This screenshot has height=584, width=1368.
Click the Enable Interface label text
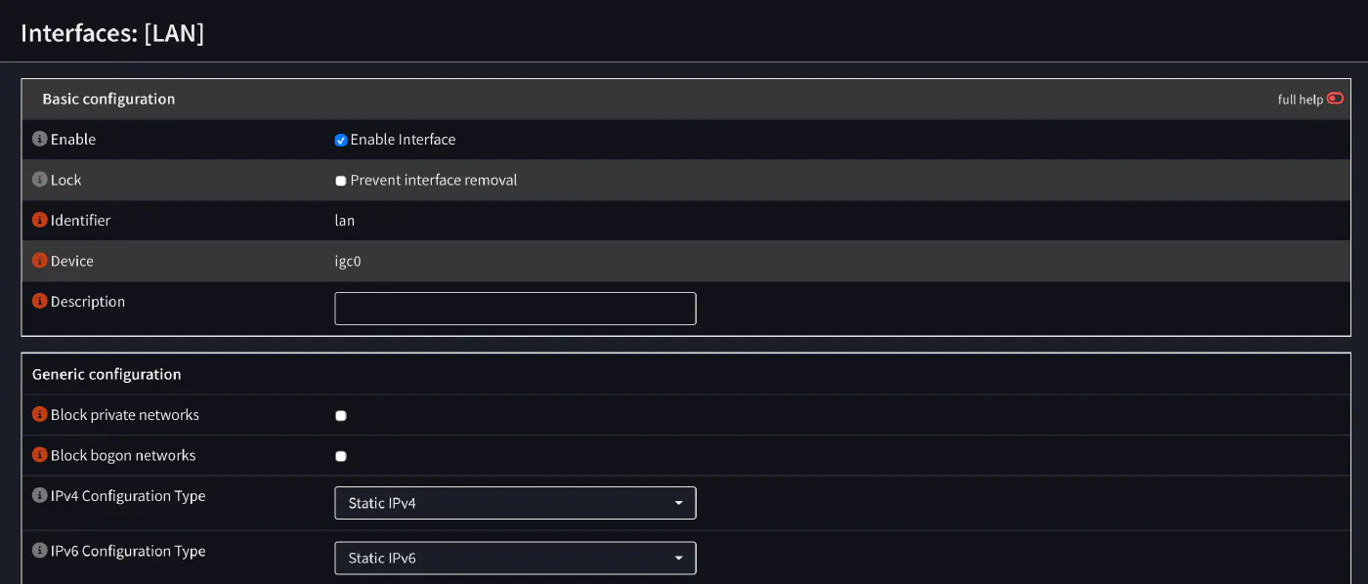403,140
